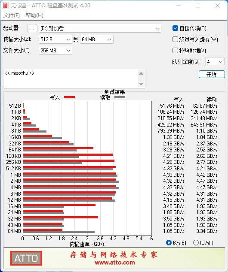Select the B/s(B) radio button

click(x=169, y=242)
